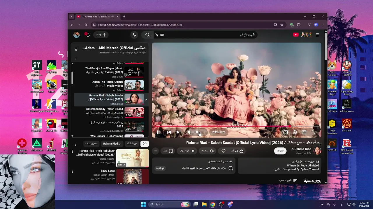Open File Explorer from the taskbar
This screenshot has height=209, width=373.
tap(204, 204)
